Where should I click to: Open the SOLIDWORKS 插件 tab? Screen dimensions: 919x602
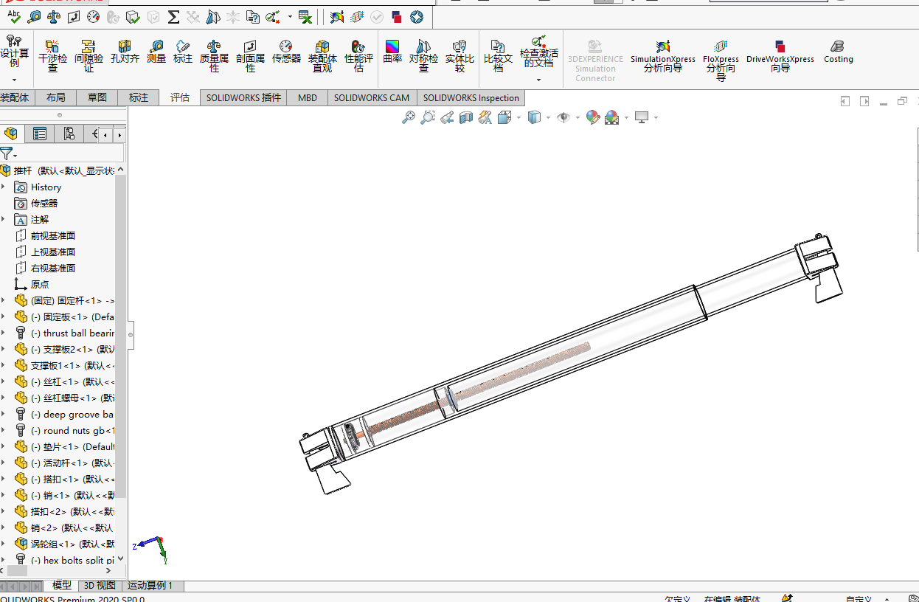[x=244, y=97]
